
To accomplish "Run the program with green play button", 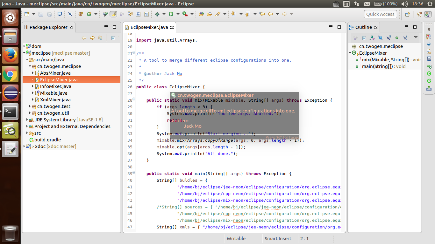I will pyautogui.click(x=171, y=14).
